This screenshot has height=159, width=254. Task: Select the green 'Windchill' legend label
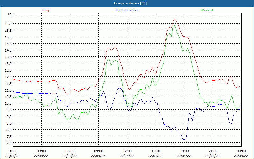[x=207, y=10]
